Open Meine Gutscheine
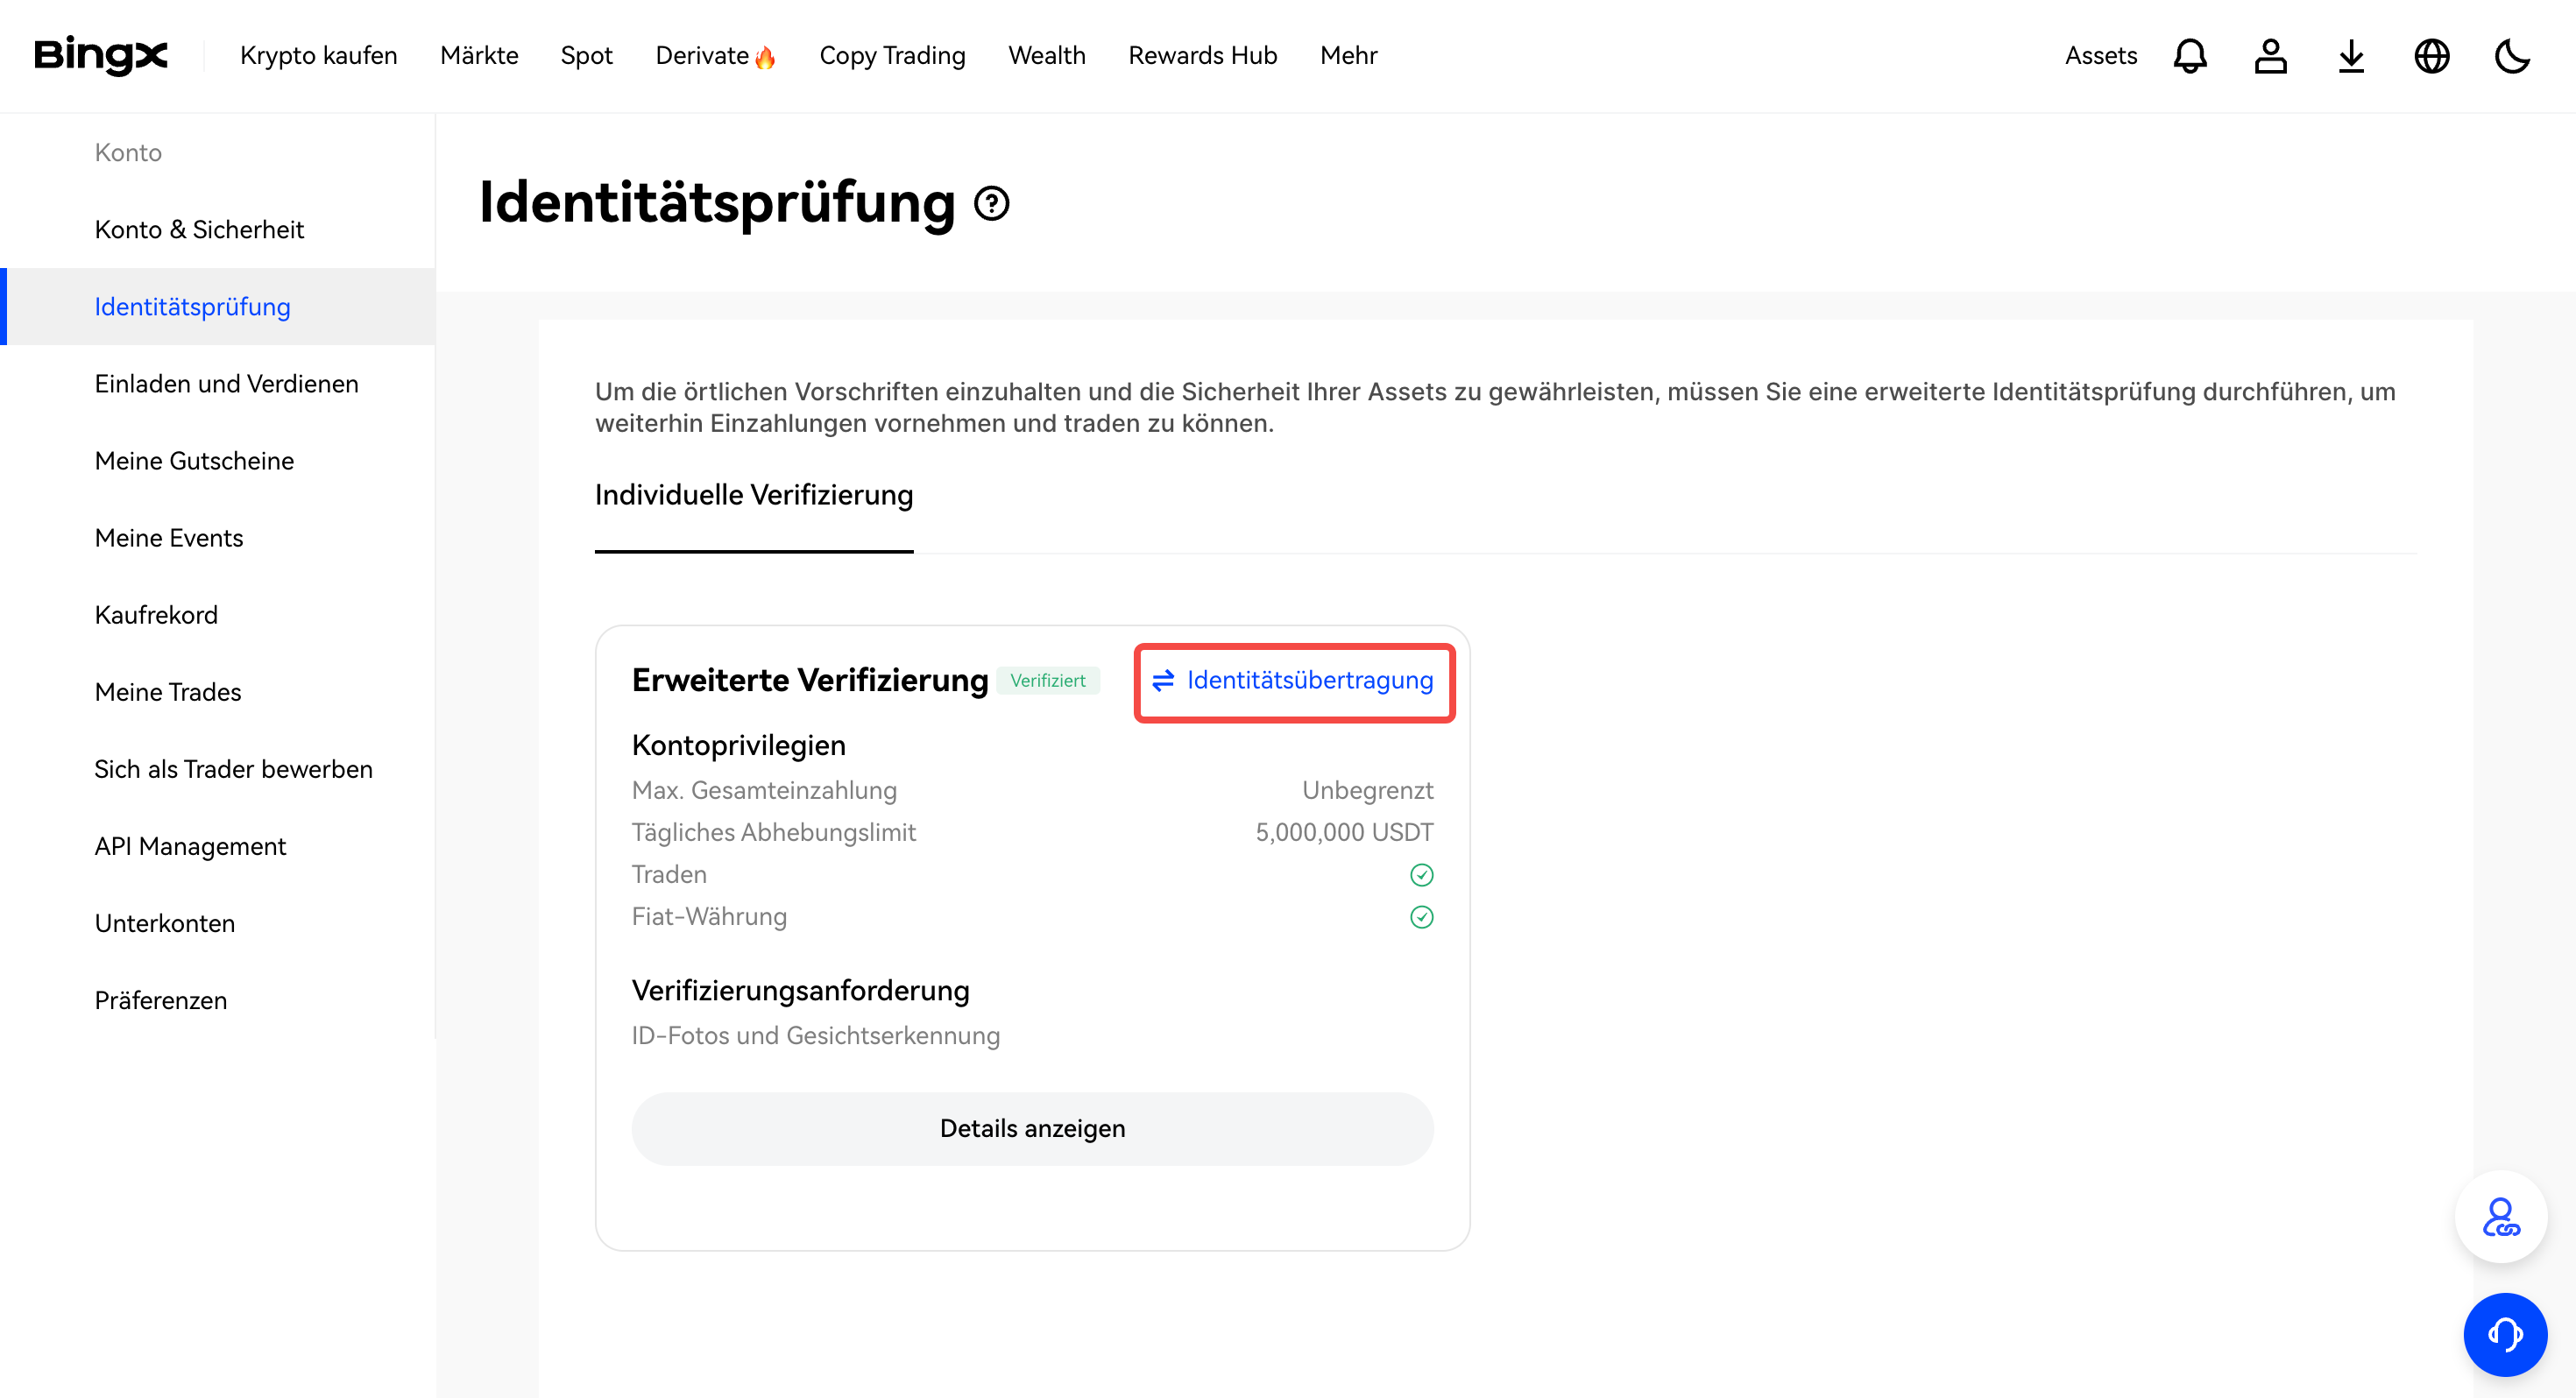This screenshot has width=2576, height=1398. pos(194,460)
